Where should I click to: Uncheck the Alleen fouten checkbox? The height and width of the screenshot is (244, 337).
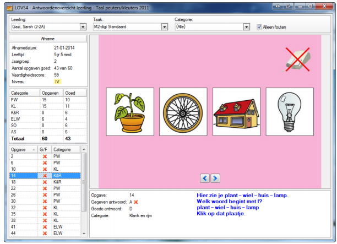click(259, 27)
